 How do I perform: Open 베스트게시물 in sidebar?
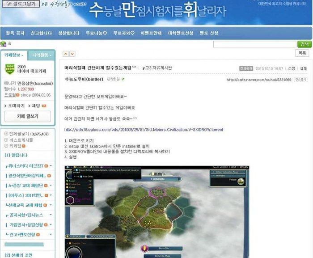21,140
